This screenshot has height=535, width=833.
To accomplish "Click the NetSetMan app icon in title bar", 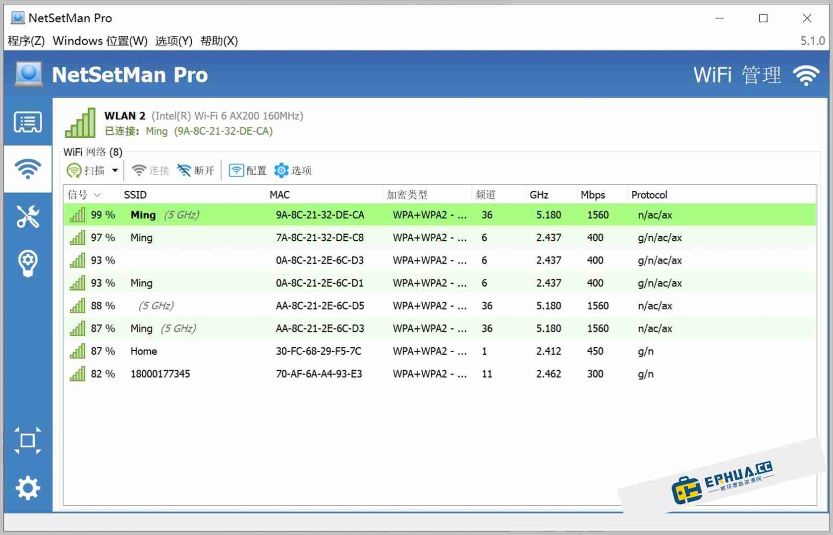I will tap(18, 18).
